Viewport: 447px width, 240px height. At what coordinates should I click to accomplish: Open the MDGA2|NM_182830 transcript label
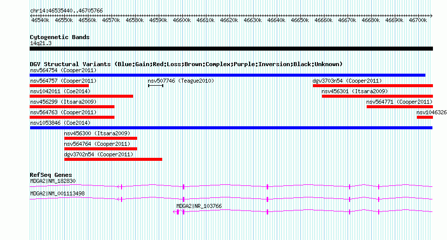tap(53, 181)
